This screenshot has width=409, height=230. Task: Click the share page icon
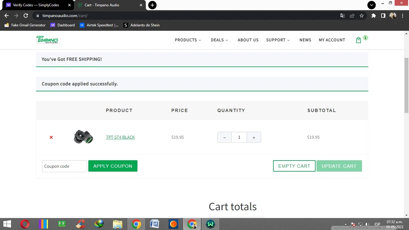(x=352, y=16)
